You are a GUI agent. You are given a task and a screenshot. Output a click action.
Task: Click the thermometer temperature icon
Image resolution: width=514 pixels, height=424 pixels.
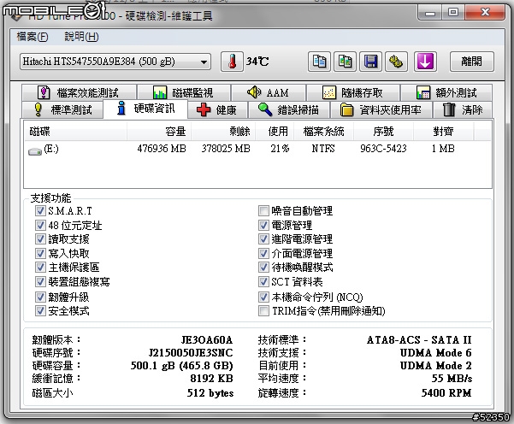[x=232, y=62]
